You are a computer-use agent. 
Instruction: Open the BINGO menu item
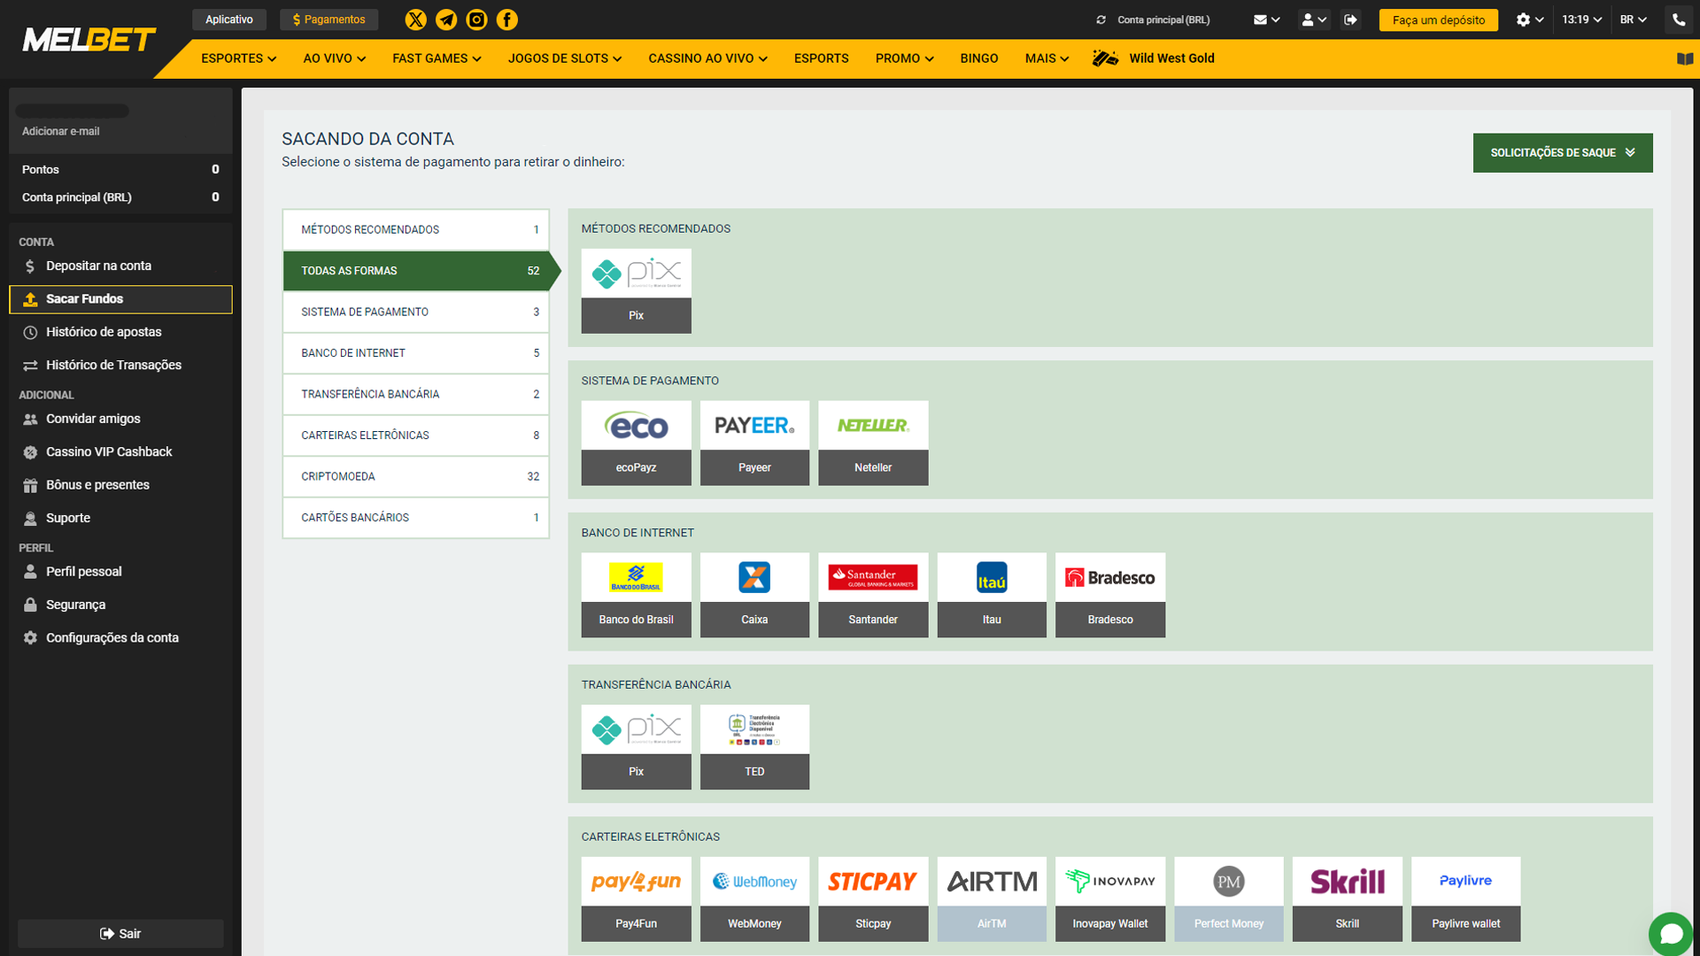[x=978, y=58]
